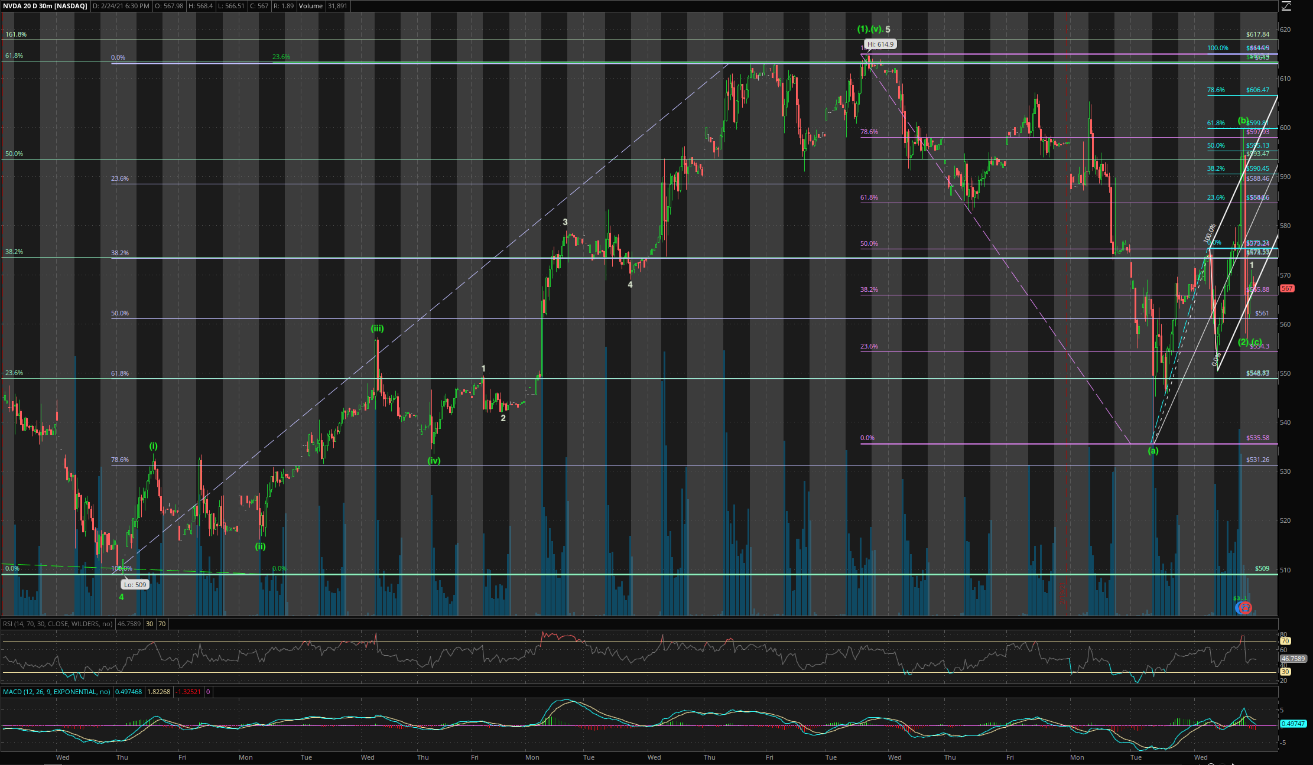This screenshot has width=1313, height=765.
Task: Select the green (iii) wave label
Action: pos(377,328)
